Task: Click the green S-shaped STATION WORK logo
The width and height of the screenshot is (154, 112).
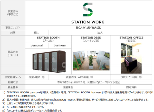Action: pyautogui.click(x=88, y=10)
